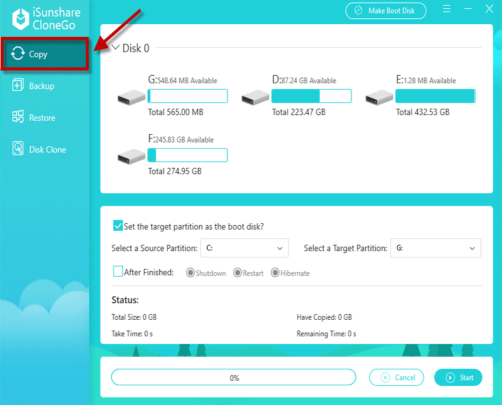Click the 'Total 223.47 GB' text
The width and height of the screenshot is (502, 405).
point(299,112)
